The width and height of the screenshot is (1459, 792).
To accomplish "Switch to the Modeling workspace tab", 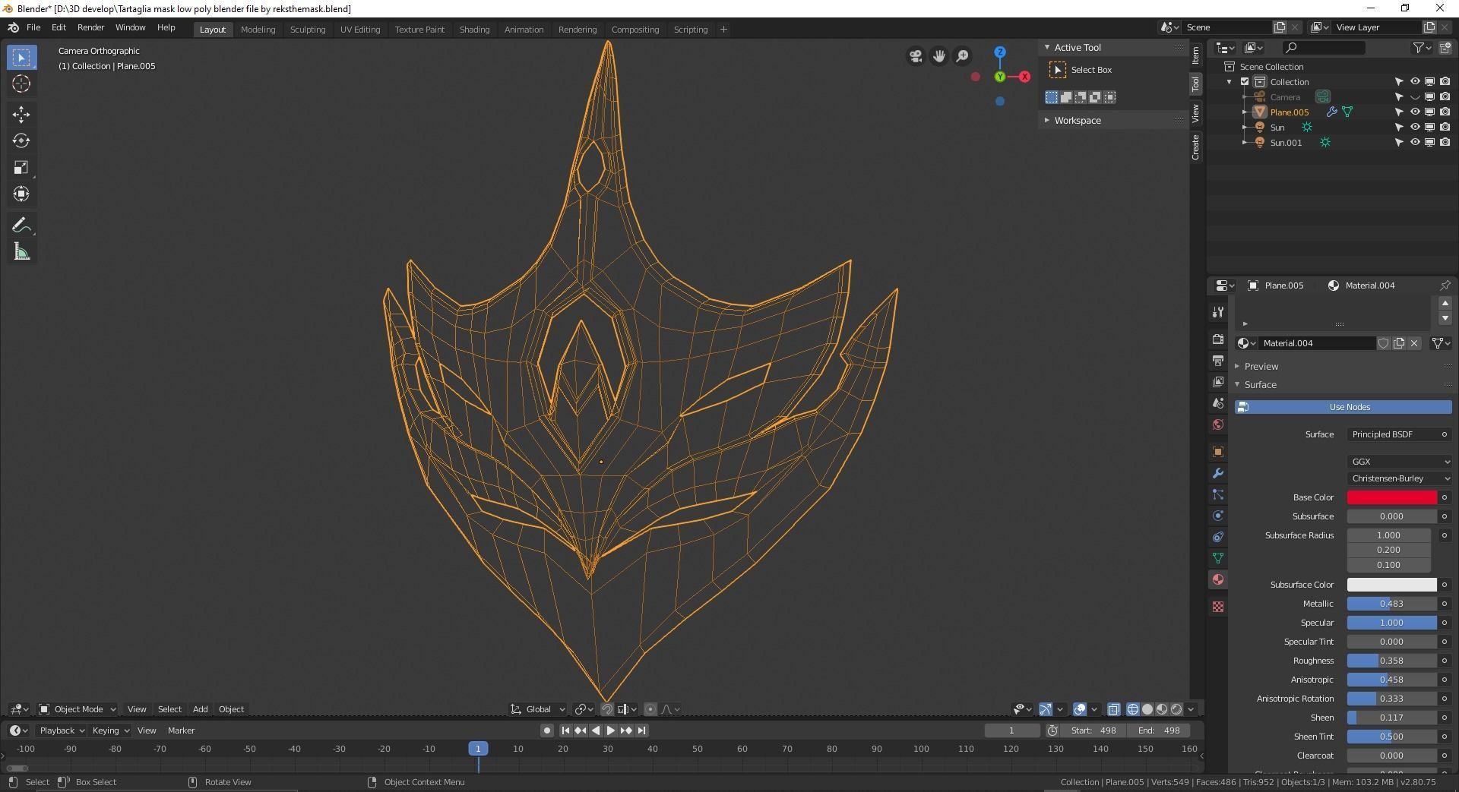I will pos(258,30).
